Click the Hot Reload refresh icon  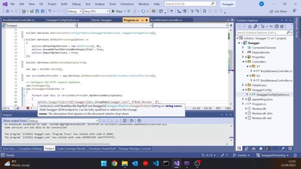pos(143,11)
